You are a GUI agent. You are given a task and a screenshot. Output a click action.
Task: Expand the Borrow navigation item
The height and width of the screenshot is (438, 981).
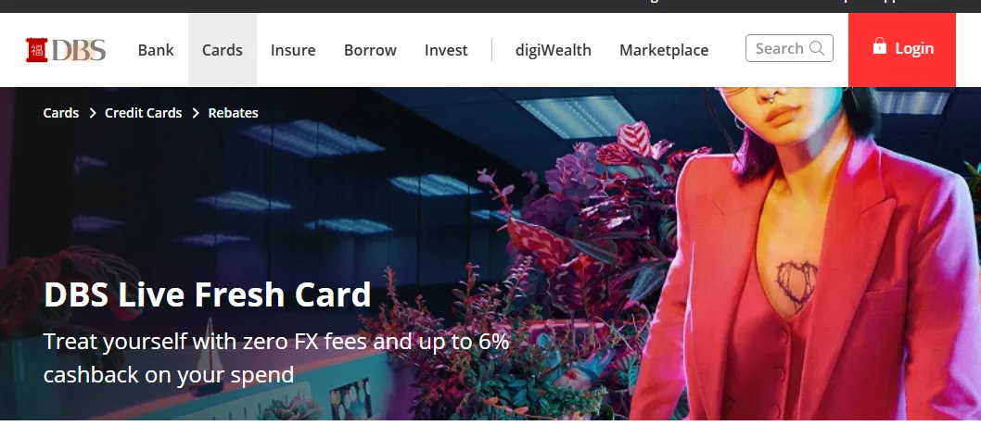tap(370, 50)
